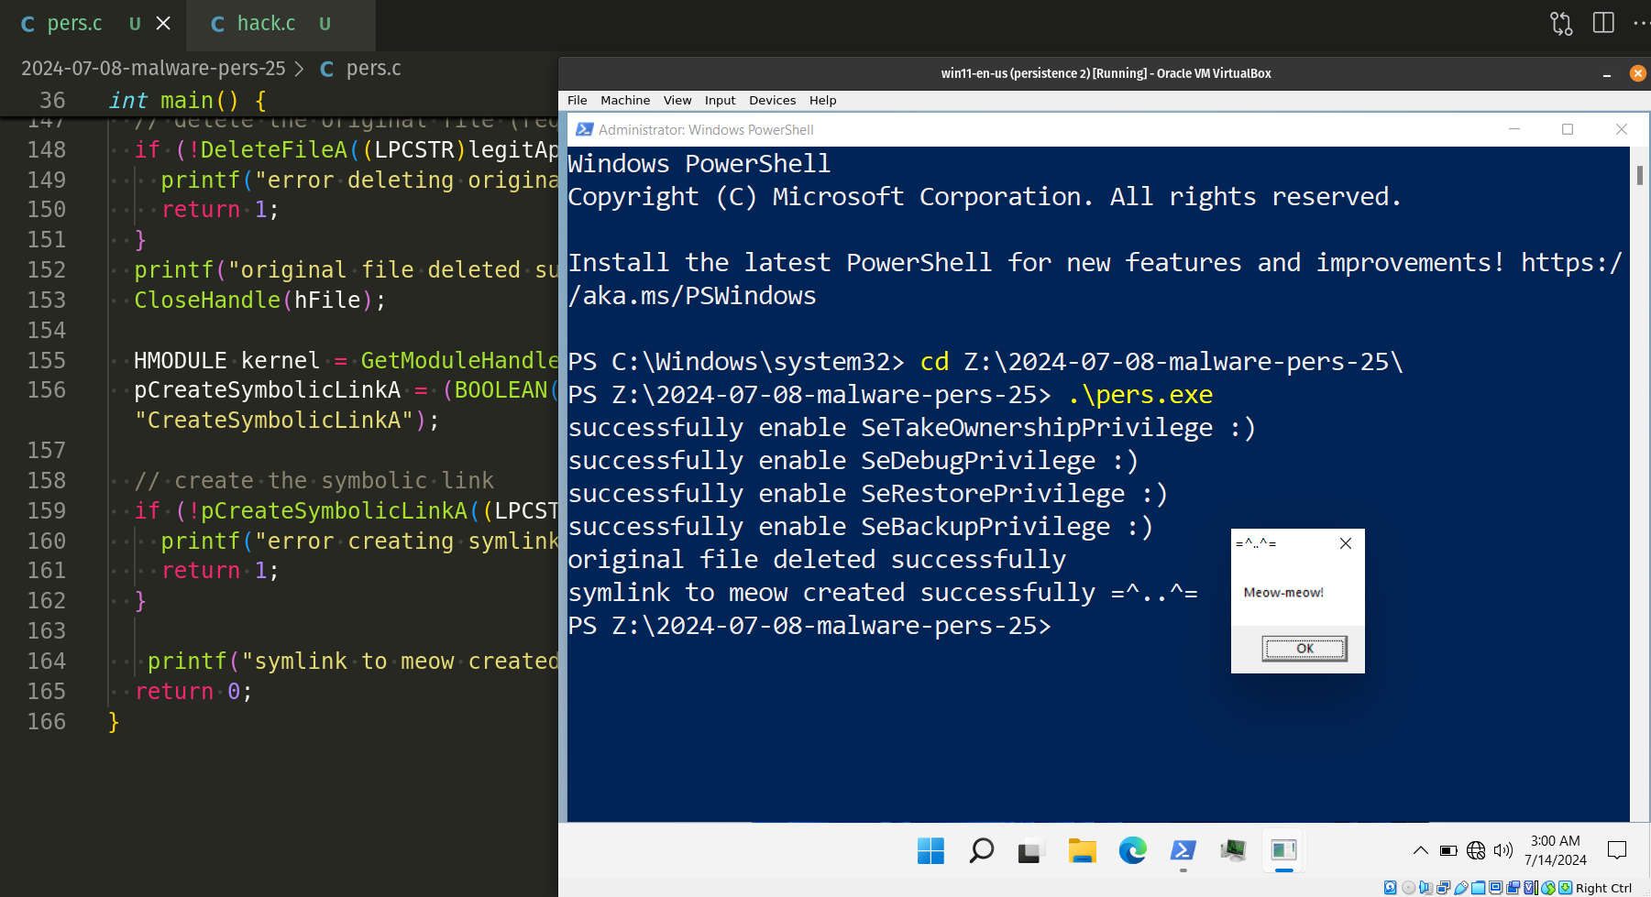Viewport: 1651px width, 897px height.
Task: Click 'CloseHandle(hFile);' code line
Action: tap(260, 300)
